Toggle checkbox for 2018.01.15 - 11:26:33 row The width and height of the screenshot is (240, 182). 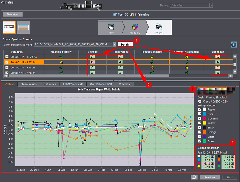coord(7,57)
